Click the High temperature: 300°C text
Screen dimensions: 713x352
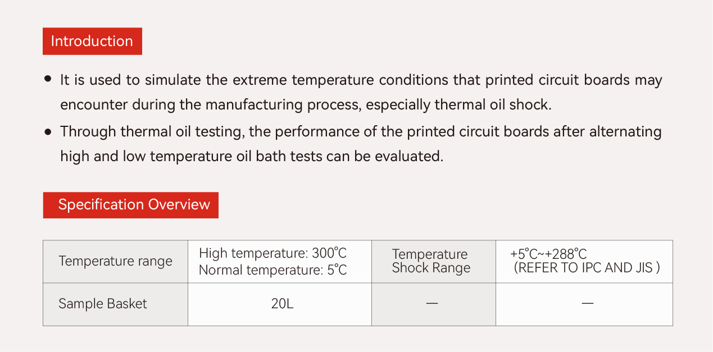click(273, 253)
